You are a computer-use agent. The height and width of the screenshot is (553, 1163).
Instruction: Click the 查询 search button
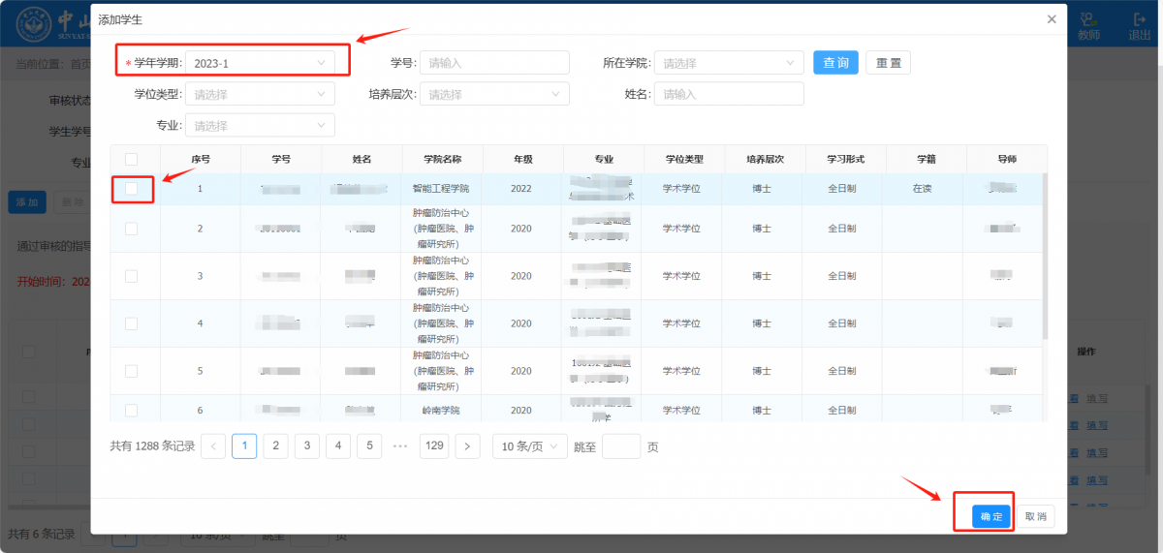[x=835, y=63]
